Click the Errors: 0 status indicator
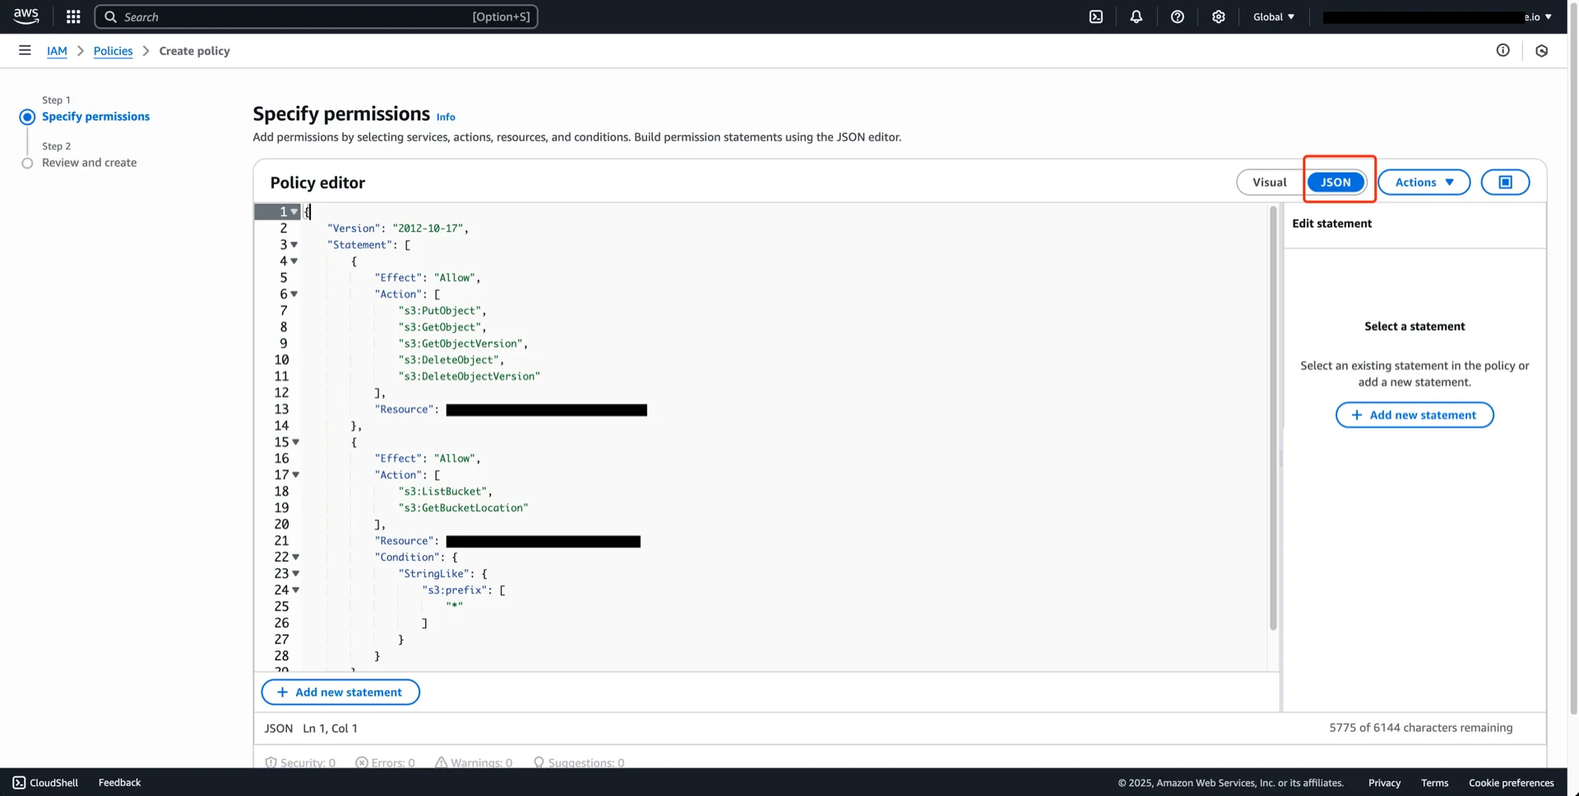Screen dimensions: 1579x796 coord(385,762)
